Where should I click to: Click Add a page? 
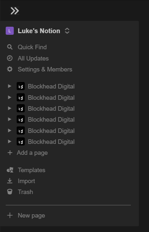tap(32, 153)
